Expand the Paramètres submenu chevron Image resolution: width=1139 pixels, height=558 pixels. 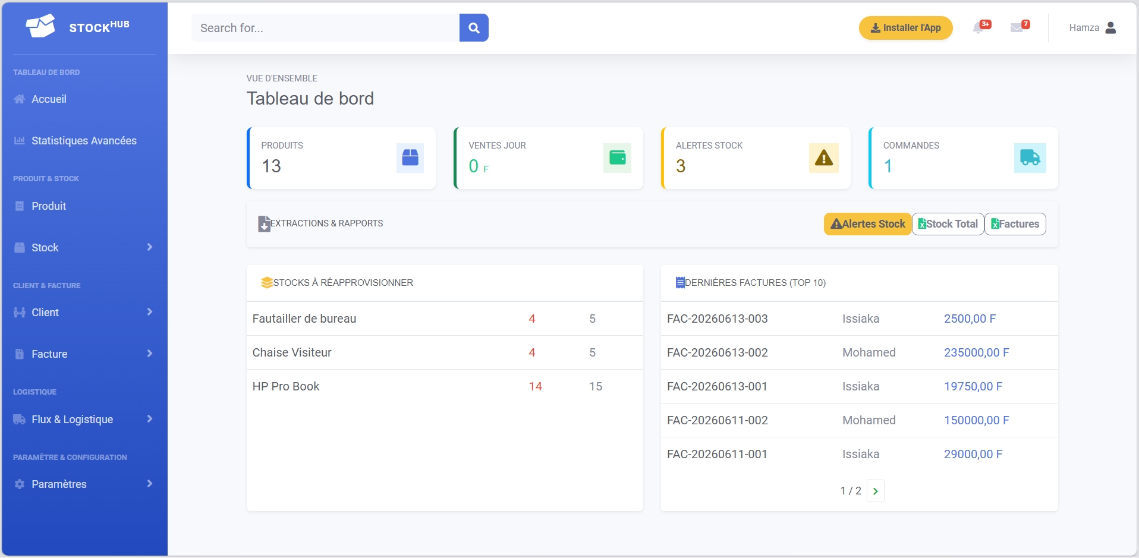click(150, 484)
